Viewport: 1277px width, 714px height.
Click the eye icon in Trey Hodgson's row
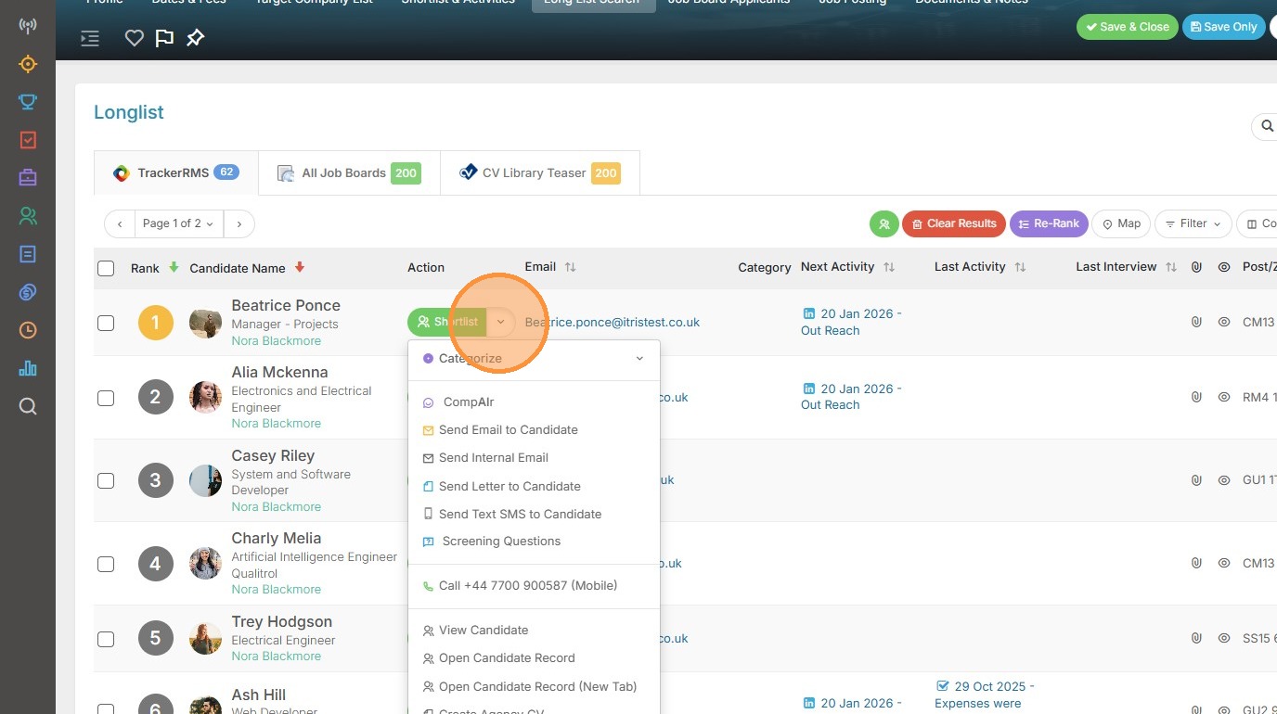(x=1224, y=638)
